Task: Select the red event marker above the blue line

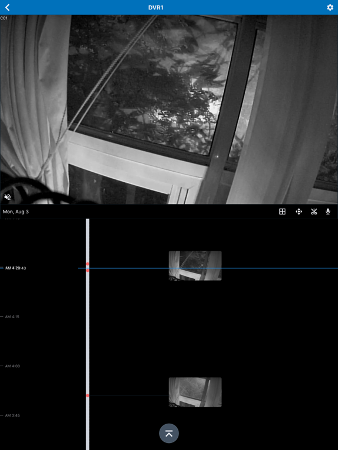Action: click(x=87, y=264)
